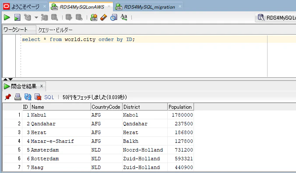Collapse editor pane with the up splitter arrow
The height and width of the screenshot is (173, 296).
tap(6, 79)
